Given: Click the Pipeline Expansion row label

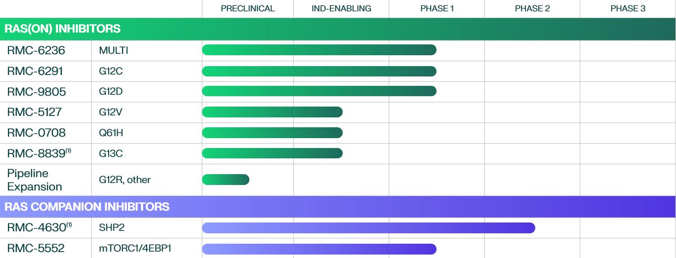Looking at the screenshot, I should (35, 180).
